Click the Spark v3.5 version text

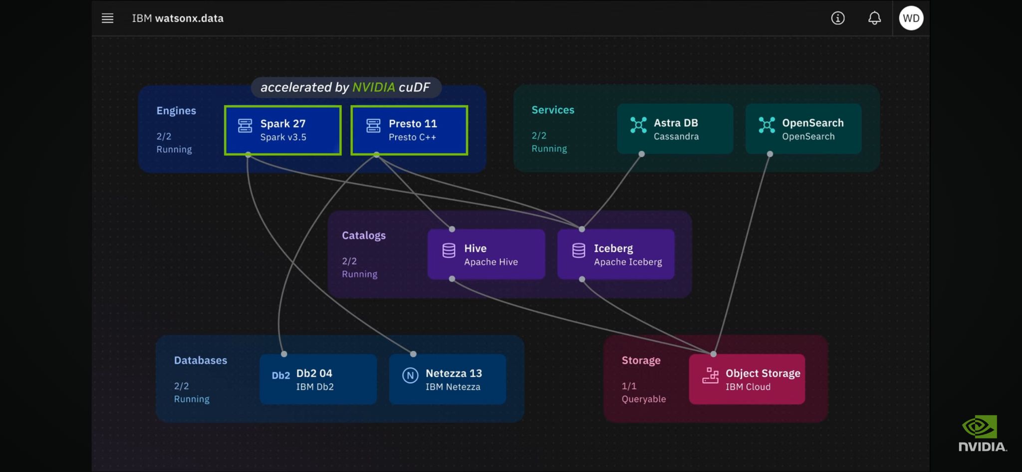click(x=283, y=137)
